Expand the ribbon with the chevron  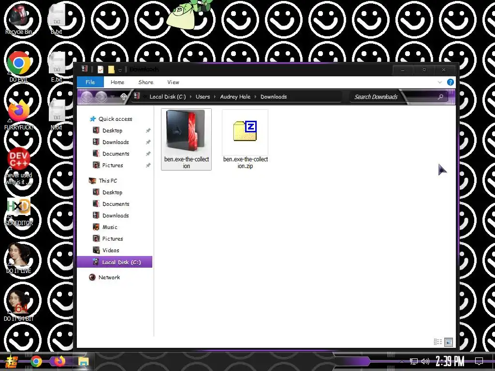(440, 82)
